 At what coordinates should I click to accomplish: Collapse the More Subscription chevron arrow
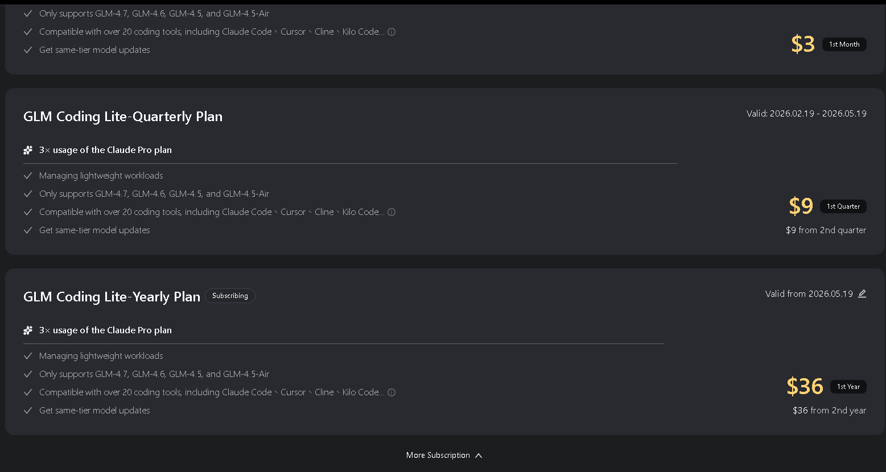click(479, 456)
